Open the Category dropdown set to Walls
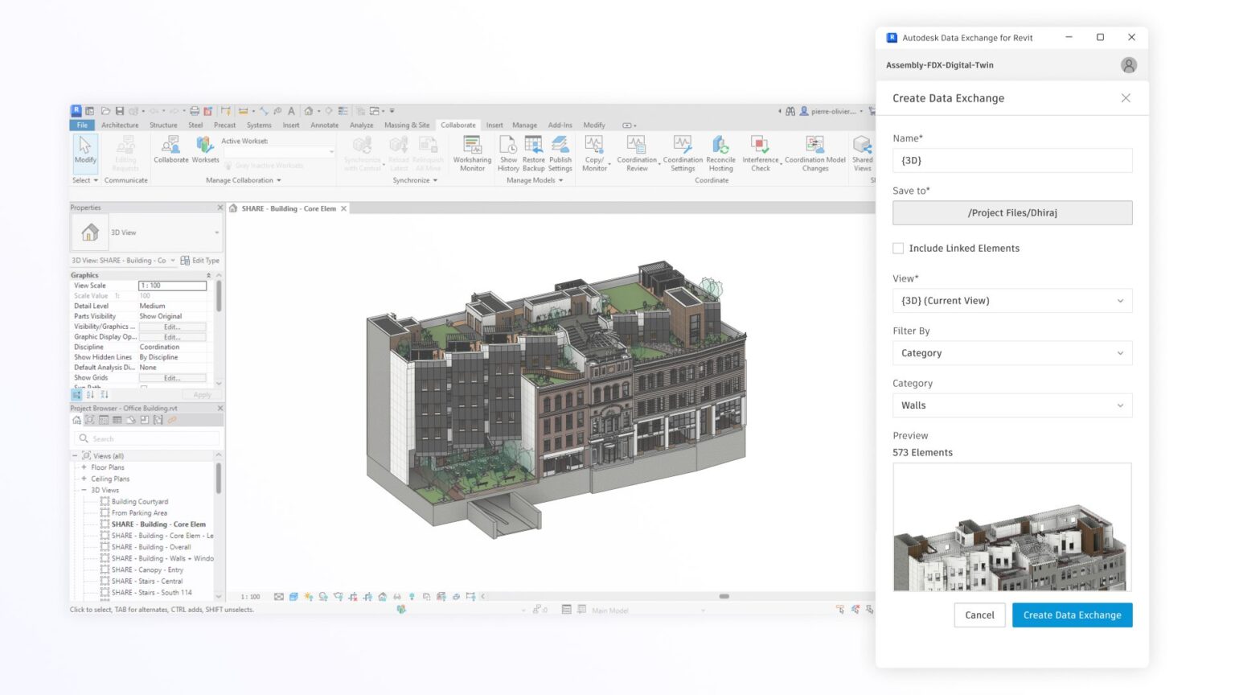Screen dimensions: 1235x695 click(1011, 405)
